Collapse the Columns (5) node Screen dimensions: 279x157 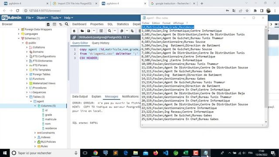tap(35, 106)
